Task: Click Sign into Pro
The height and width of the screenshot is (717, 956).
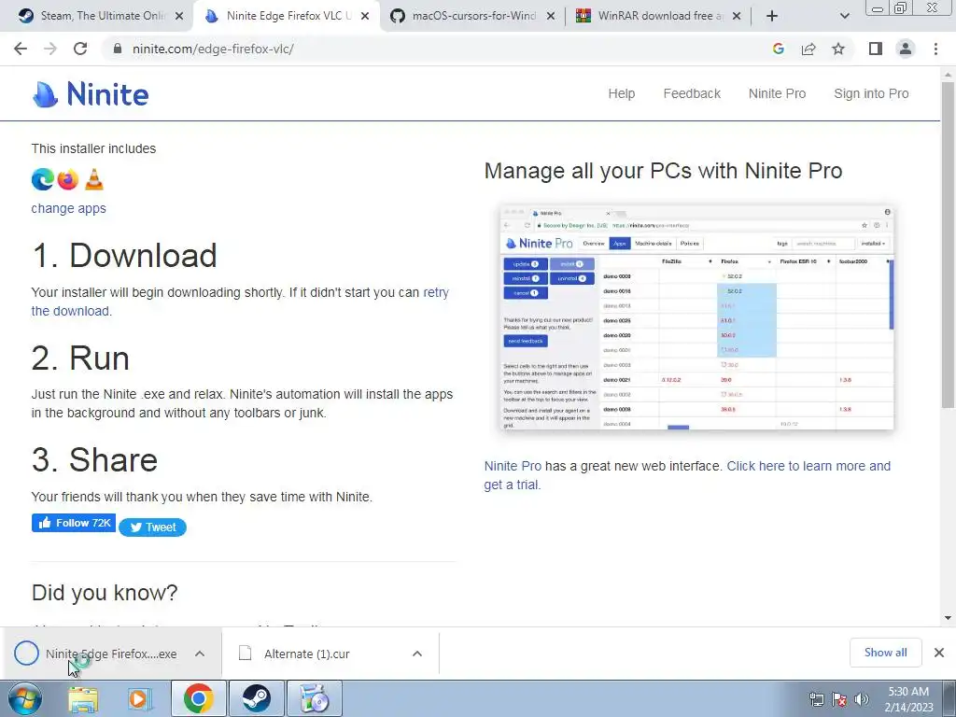Action: [871, 93]
